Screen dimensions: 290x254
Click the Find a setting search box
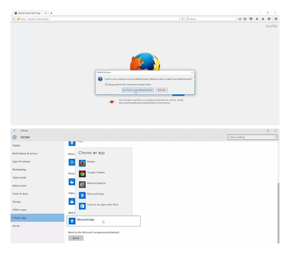coord(253,137)
